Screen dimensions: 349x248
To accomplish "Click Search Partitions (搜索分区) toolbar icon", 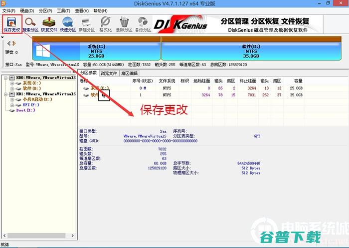I will (x=30, y=24).
